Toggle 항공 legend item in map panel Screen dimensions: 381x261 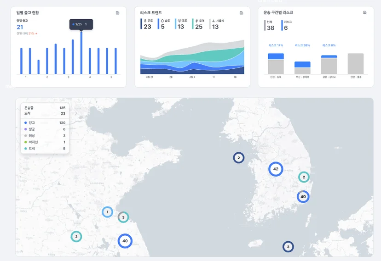point(45,129)
